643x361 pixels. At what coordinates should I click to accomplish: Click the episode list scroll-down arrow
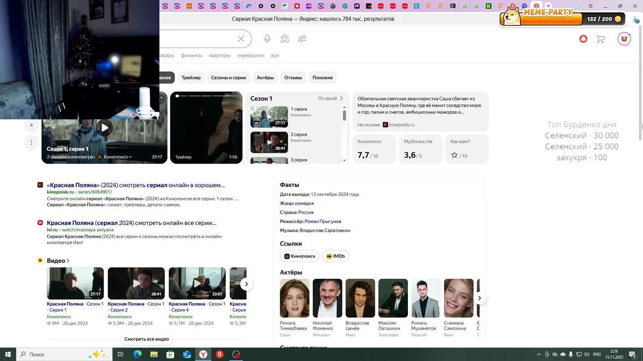[344, 160]
